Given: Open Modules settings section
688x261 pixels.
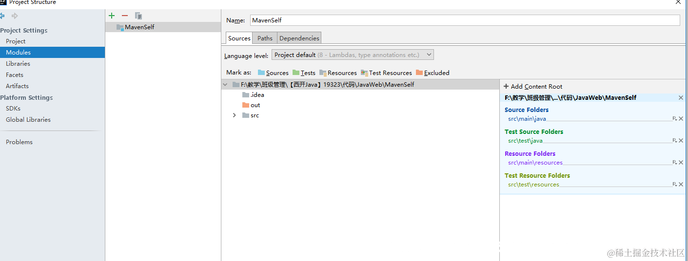Looking at the screenshot, I should point(52,53).
